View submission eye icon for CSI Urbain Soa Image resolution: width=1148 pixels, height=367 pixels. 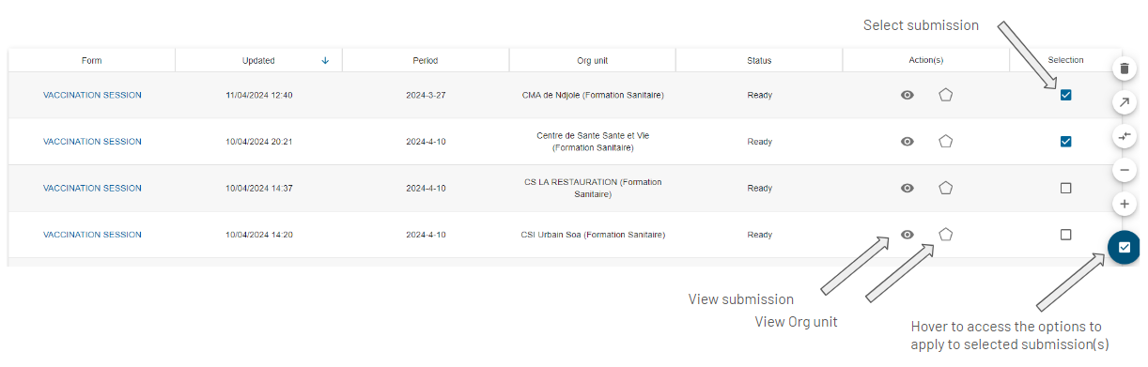(908, 235)
